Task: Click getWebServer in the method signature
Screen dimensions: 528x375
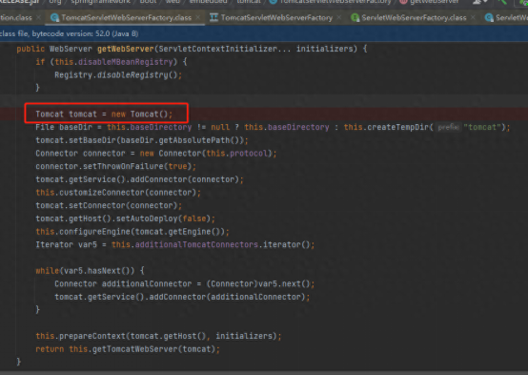Action: (x=125, y=49)
